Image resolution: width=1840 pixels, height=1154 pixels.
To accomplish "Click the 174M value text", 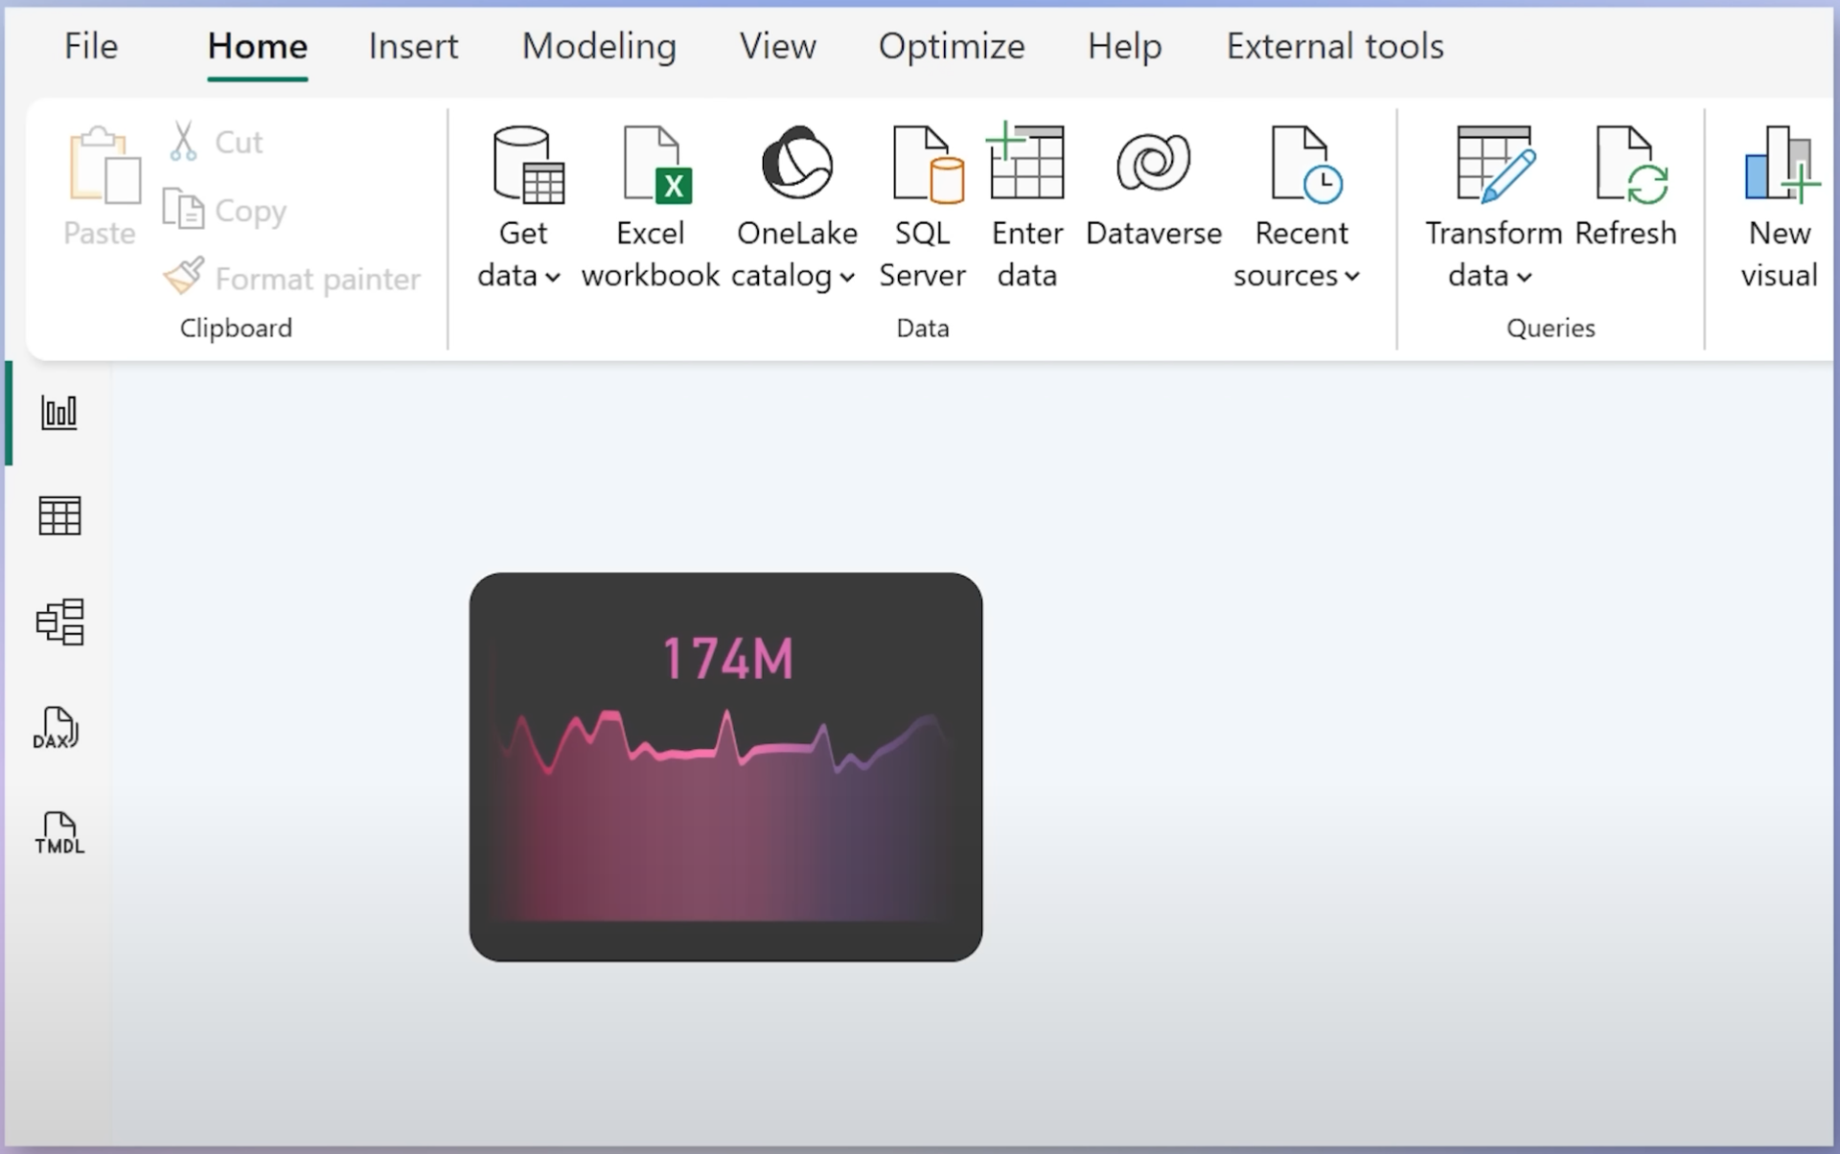I will point(728,660).
